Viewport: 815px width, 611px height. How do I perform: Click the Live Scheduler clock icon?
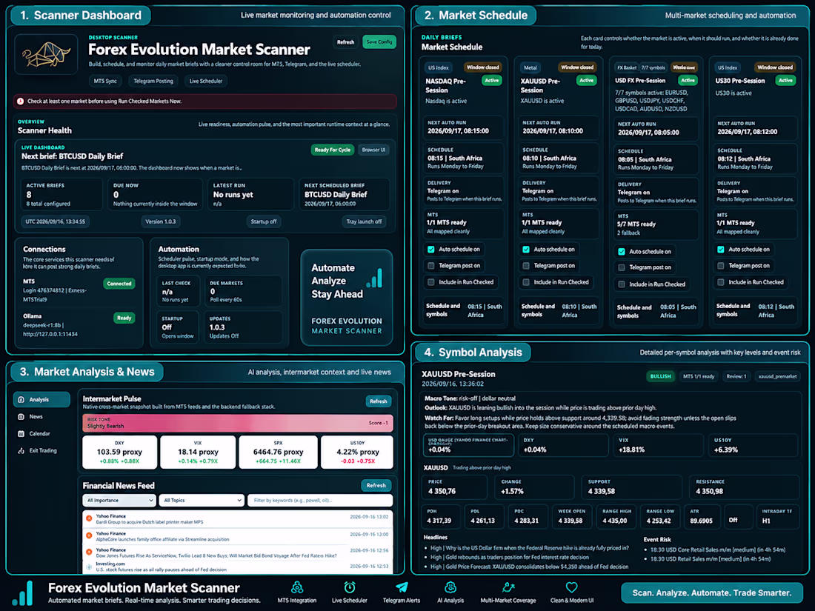coord(350,587)
